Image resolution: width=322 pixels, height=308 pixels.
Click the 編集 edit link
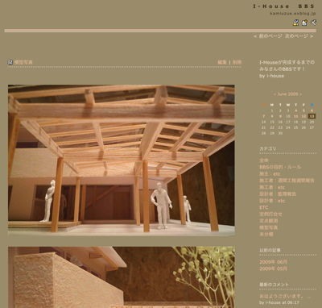tap(222, 62)
